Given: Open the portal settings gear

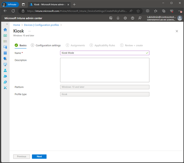Looking at the screenshot, I should [x=125, y=18].
